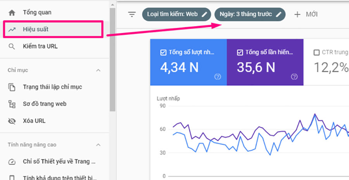
Task: Collapse the Chỉ mục section
Action: pos(98,70)
